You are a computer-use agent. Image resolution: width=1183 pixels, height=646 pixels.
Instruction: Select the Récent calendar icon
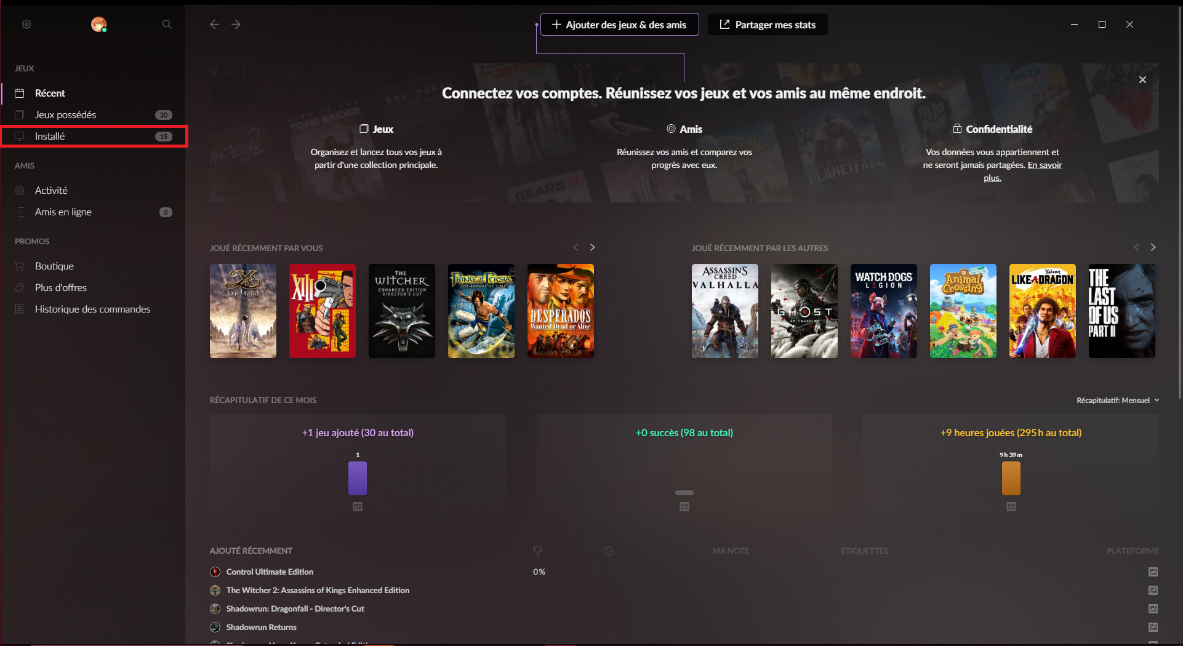(x=20, y=93)
